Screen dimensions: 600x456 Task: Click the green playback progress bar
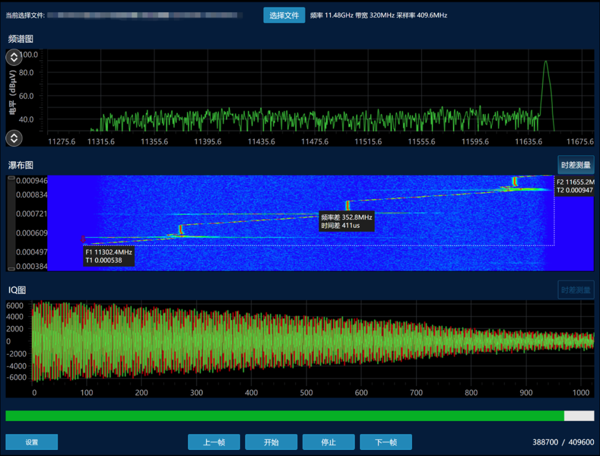284,416
